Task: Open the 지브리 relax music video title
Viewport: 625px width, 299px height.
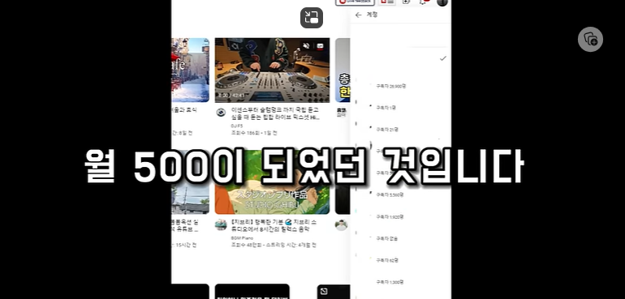Action: 274,226
